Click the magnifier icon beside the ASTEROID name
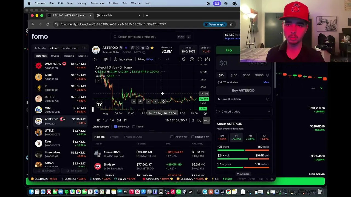 tap(147, 48)
